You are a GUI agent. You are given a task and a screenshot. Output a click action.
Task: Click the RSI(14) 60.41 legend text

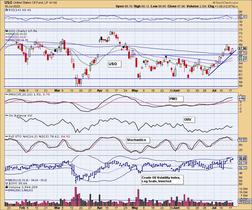(20, 10)
